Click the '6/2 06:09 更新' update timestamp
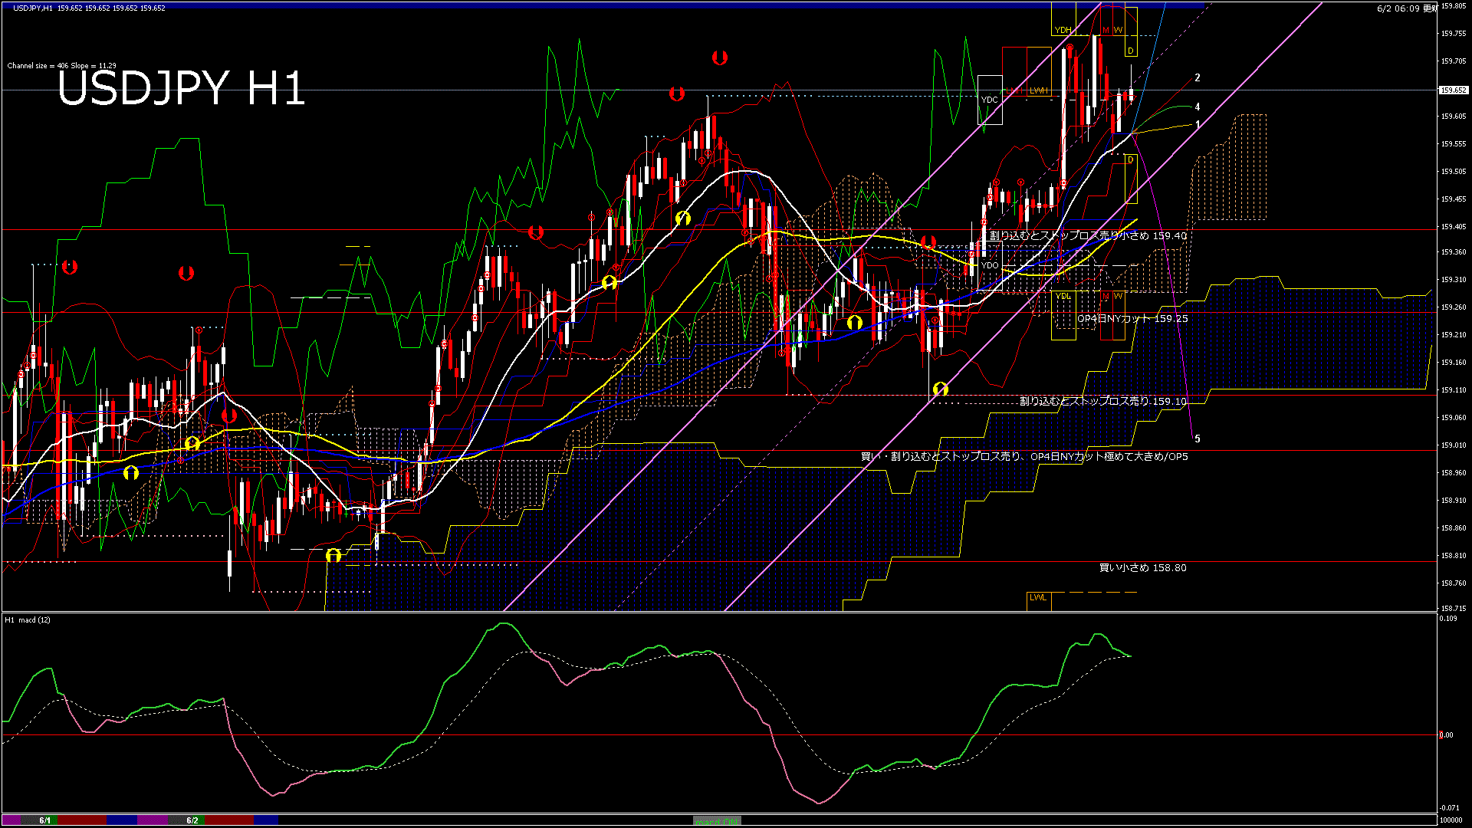The height and width of the screenshot is (828, 1472). pyautogui.click(x=1407, y=8)
